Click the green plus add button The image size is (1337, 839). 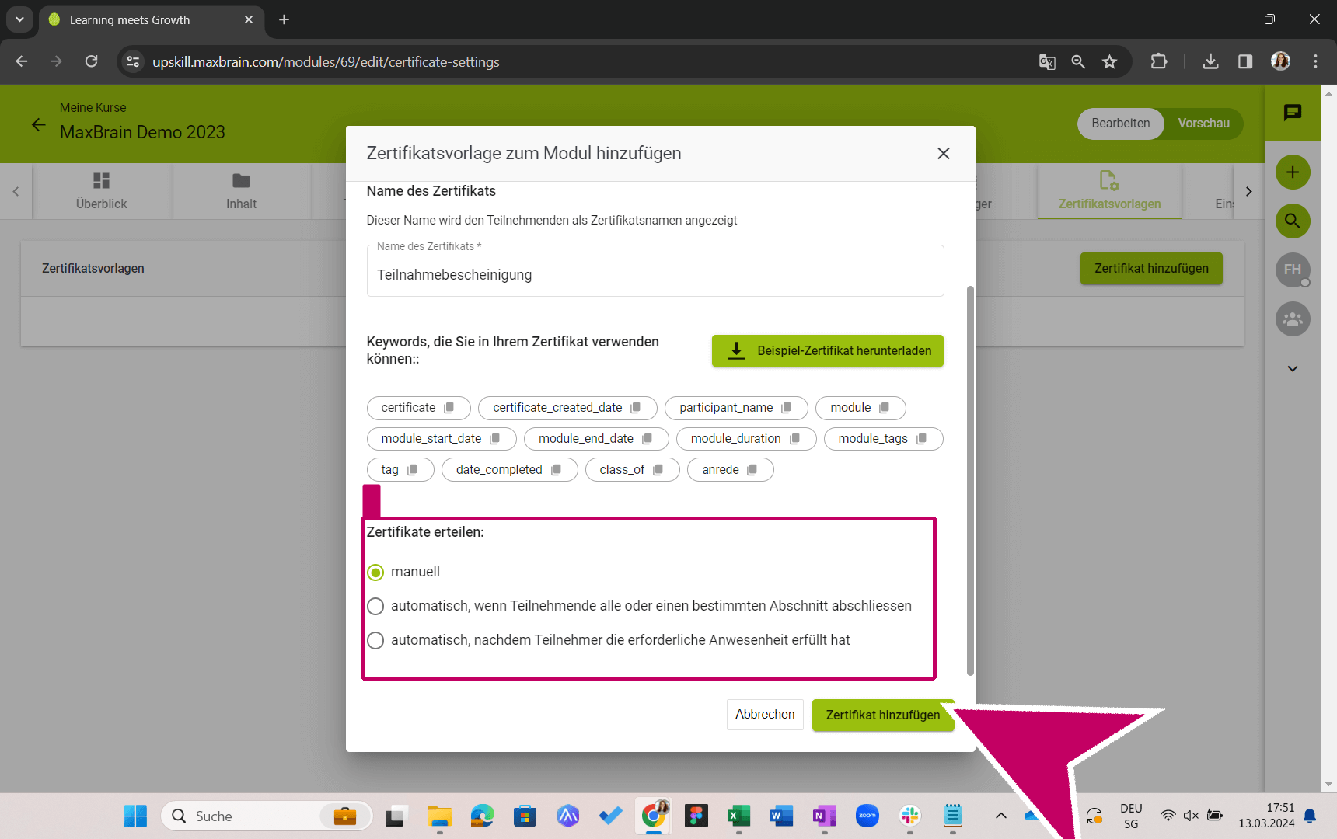(1293, 172)
